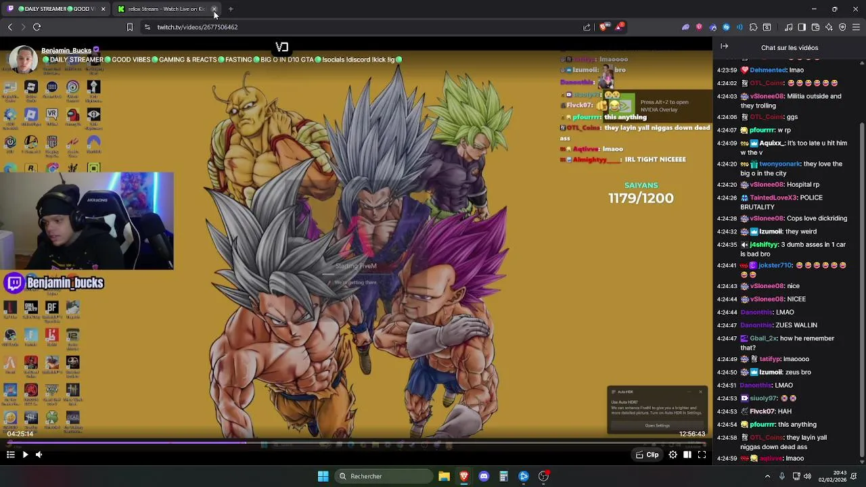Screen dimensions: 866x487
Task: Toggle theatre mode
Action: click(x=687, y=455)
